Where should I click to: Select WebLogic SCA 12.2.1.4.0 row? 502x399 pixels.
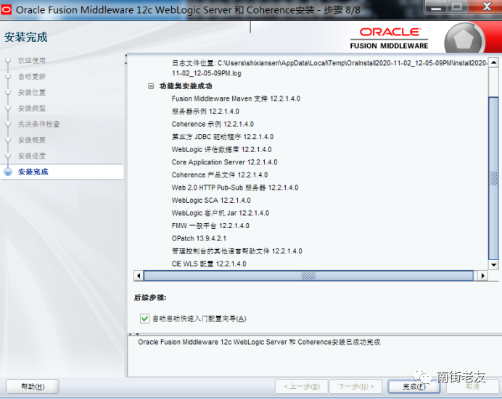(x=211, y=201)
